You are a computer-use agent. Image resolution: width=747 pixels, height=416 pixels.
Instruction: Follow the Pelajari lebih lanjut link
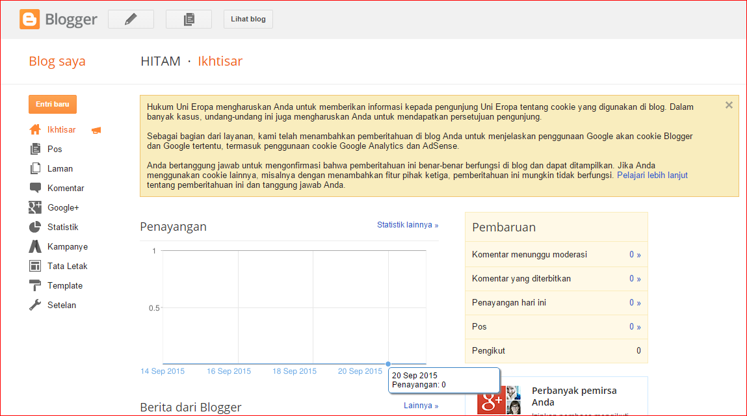(652, 175)
